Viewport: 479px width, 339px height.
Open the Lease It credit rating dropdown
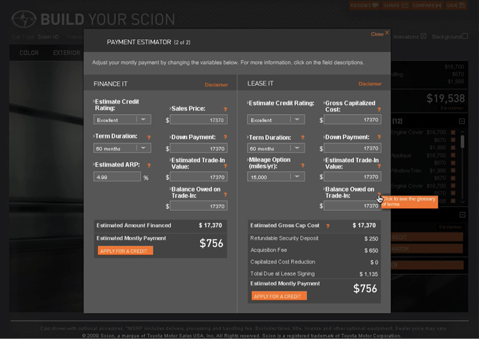[276, 119]
